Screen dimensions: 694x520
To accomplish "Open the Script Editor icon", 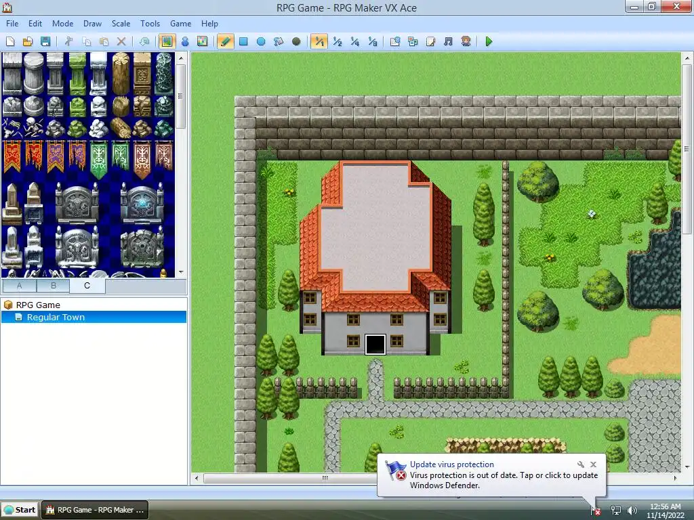I will (x=430, y=41).
